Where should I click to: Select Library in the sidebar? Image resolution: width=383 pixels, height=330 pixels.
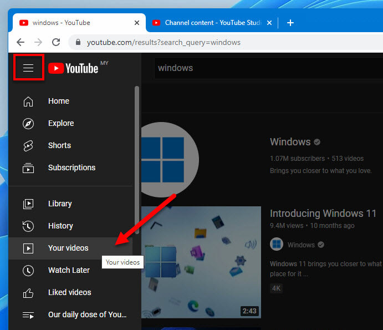click(71, 204)
